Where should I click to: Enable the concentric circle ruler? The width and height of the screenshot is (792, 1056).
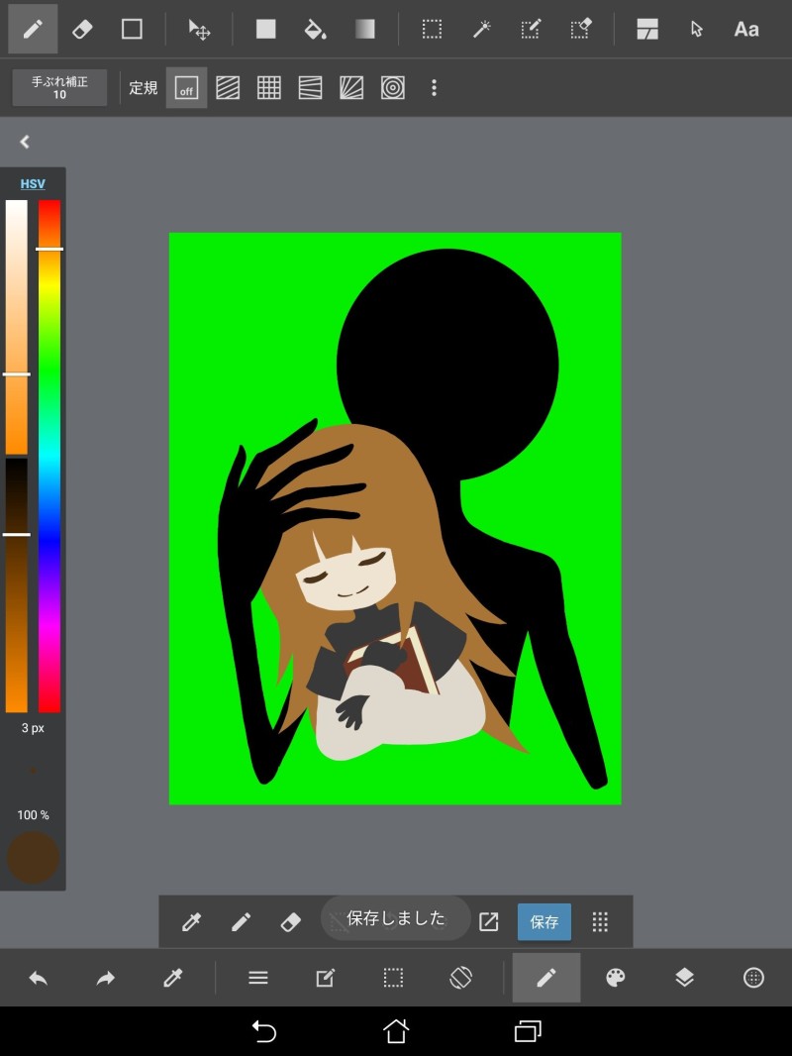point(393,87)
